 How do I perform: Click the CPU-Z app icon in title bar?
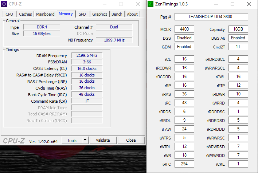coord(4,4)
